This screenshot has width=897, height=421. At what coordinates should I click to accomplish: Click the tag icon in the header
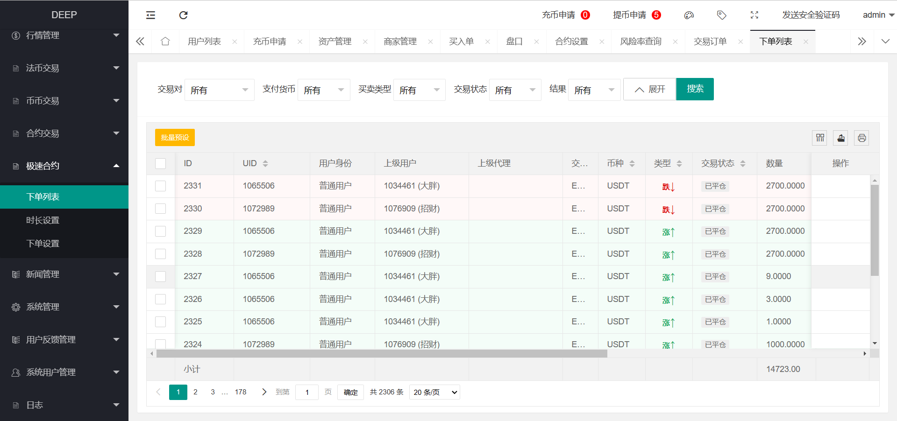tap(721, 15)
